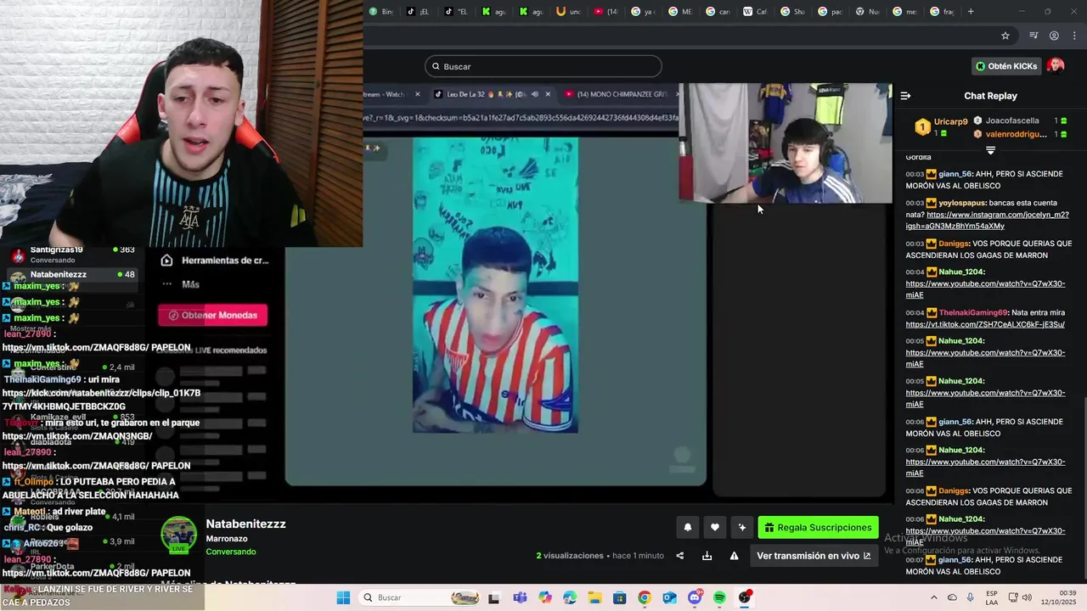The height and width of the screenshot is (611, 1087).
Task: Click the Joacofascella leaderboard entry
Action: [x=1019, y=121]
